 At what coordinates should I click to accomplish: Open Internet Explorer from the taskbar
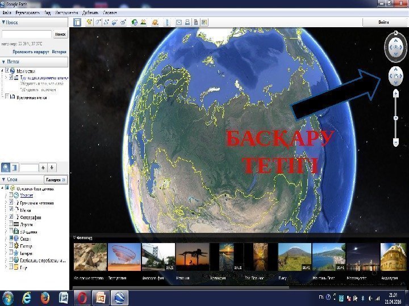(26, 297)
